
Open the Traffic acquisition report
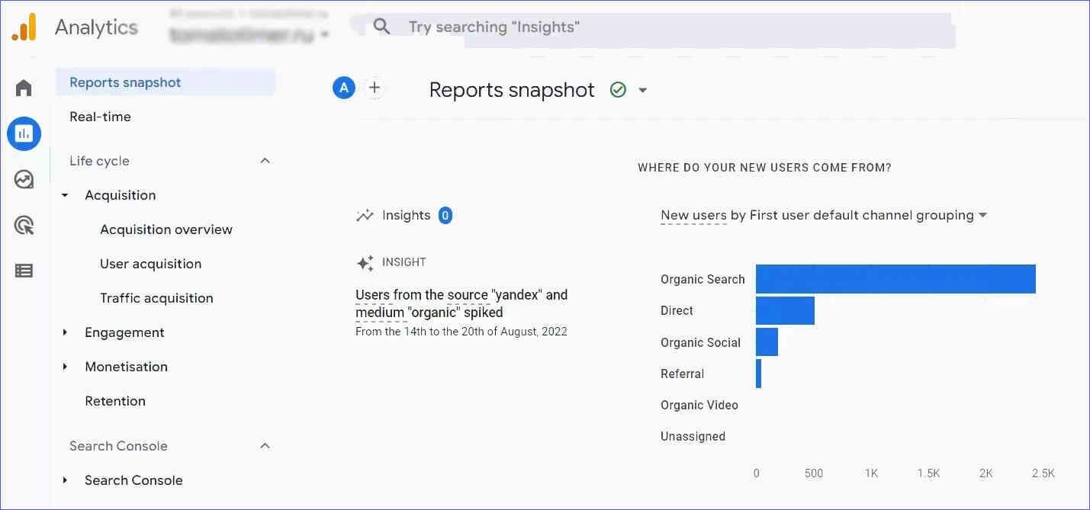point(156,297)
